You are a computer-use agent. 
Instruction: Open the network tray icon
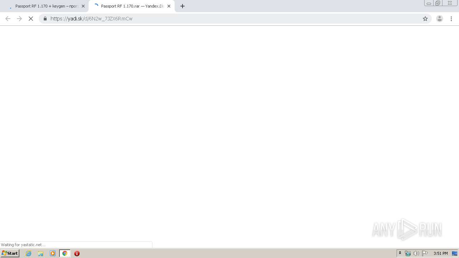coord(408,253)
